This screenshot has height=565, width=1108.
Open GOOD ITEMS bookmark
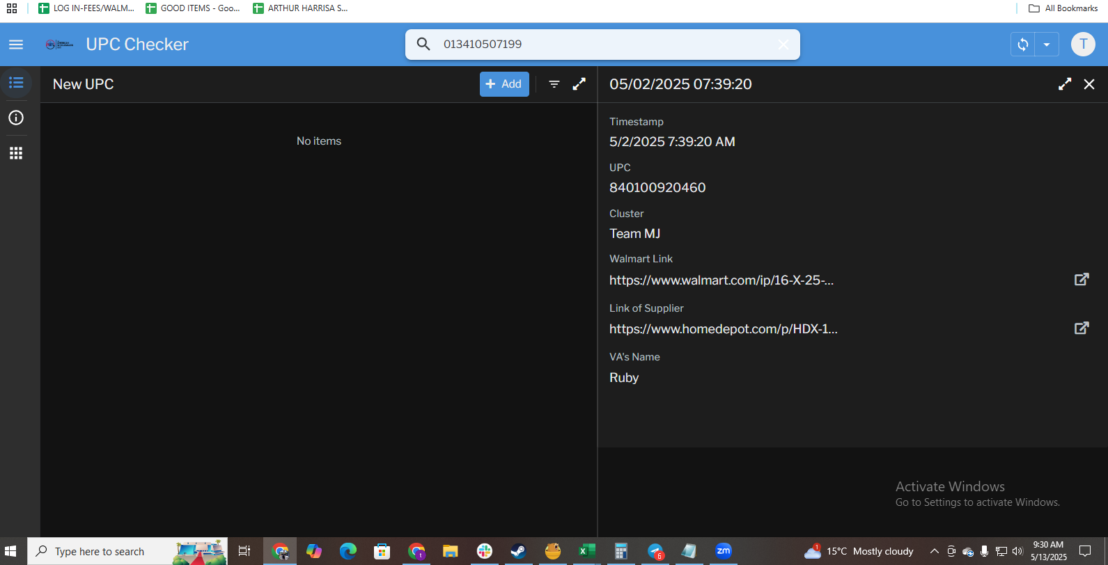[x=193, y=8]
